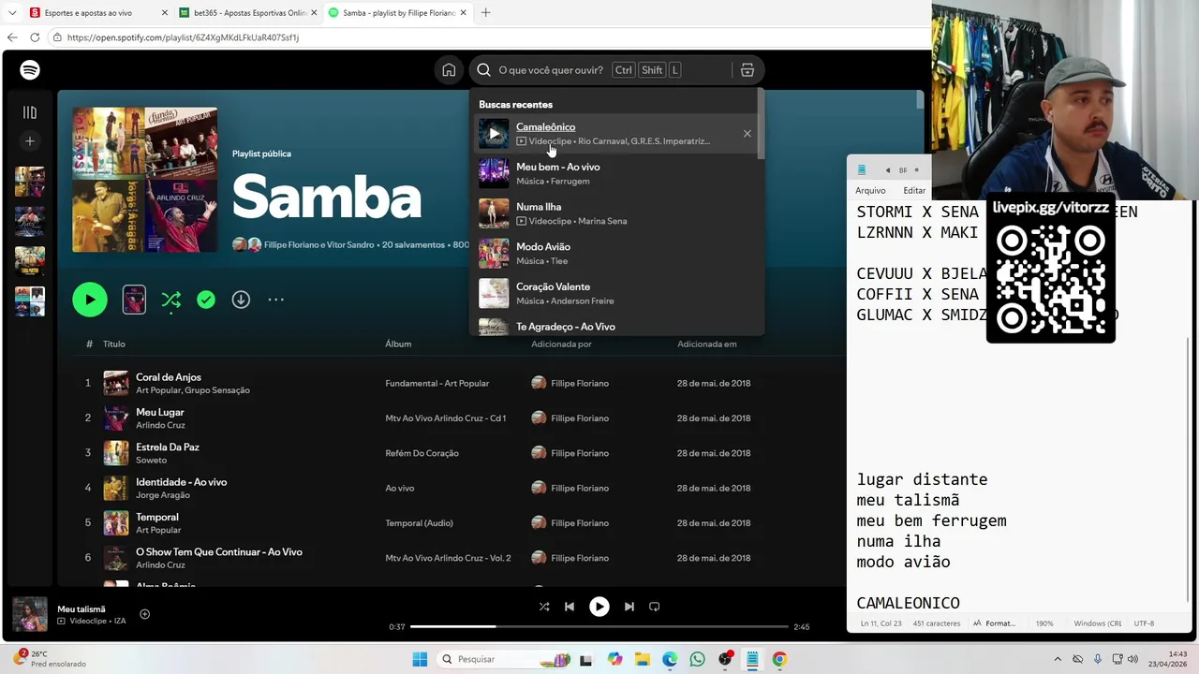Sort by Álbum column header

click(398, 344)
